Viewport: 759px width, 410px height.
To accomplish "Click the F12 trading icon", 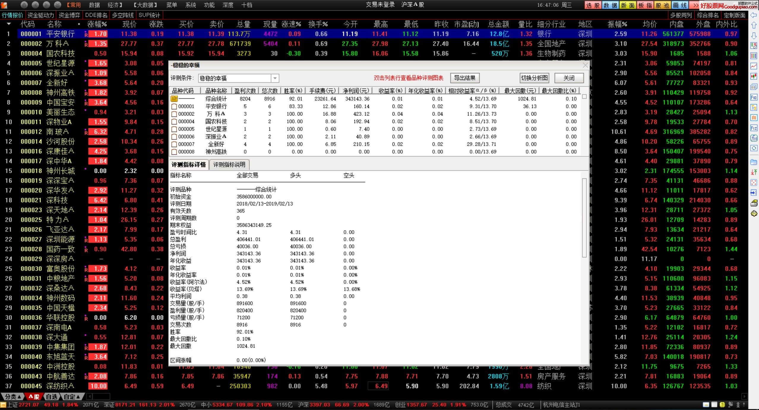I will [x=754, y=128].
